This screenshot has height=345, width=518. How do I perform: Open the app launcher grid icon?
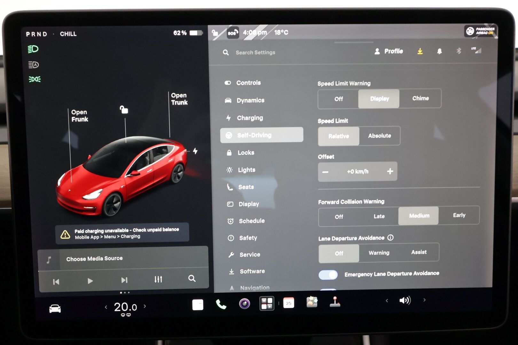267,303
